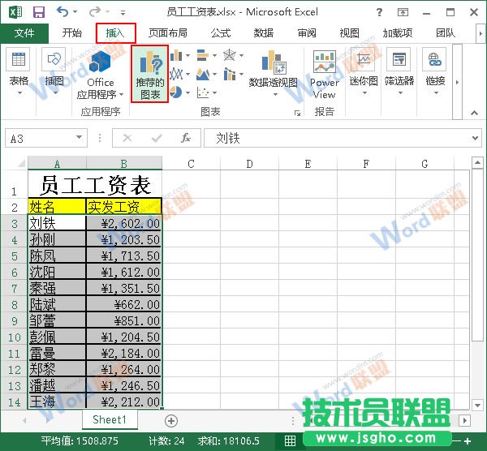Click the ribbon display options icon
This screenshot has width=487, height=451.
pos(403,12)
